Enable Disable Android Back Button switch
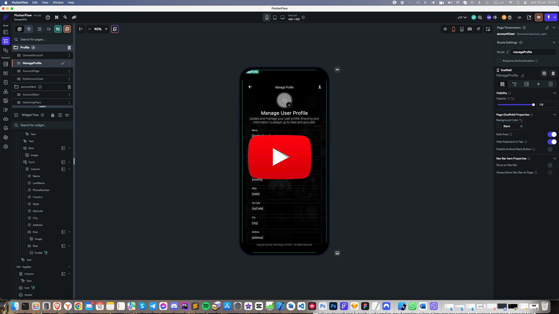The image size is (559, 314). point(552,149)
